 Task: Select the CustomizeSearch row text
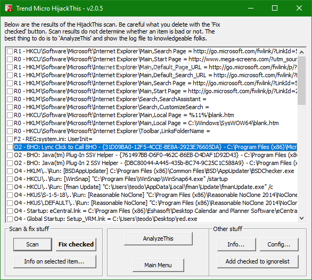(111, 107)
